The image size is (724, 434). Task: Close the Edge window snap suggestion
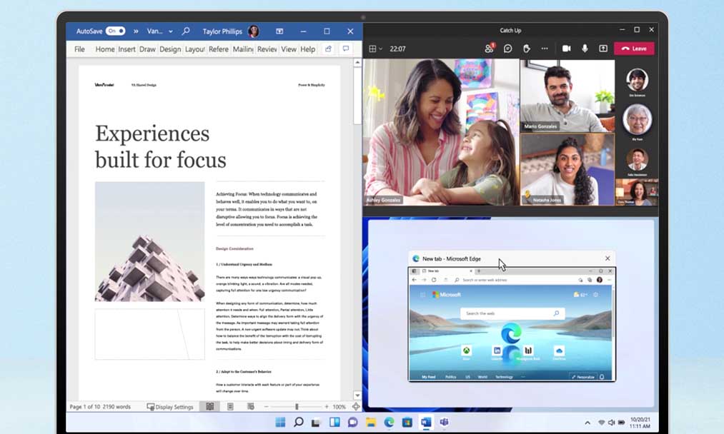tap(608, 258)
